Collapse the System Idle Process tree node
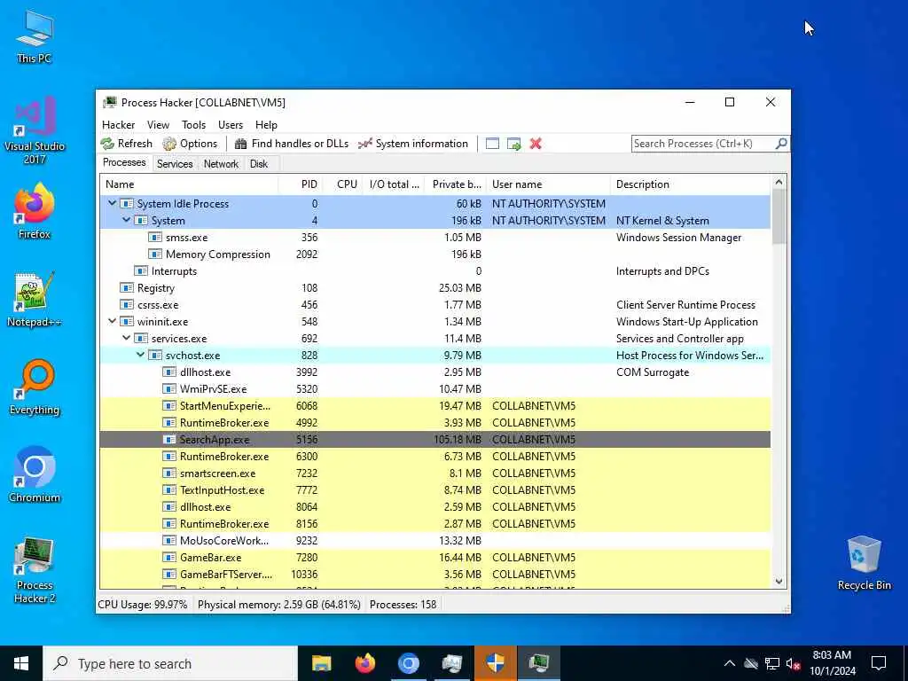This screenshot has width=908, height=681. 113,203
